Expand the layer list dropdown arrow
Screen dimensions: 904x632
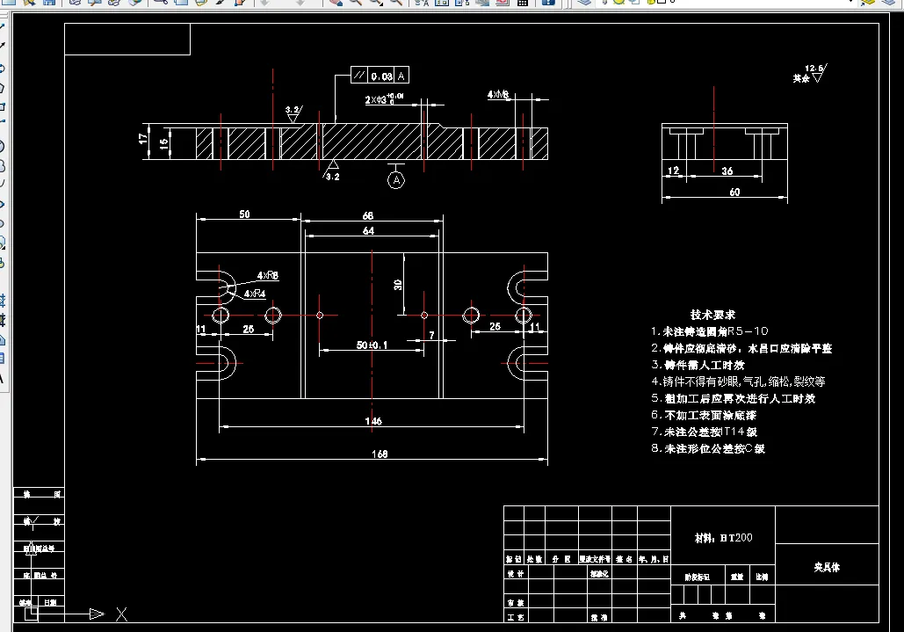point(851,3)
